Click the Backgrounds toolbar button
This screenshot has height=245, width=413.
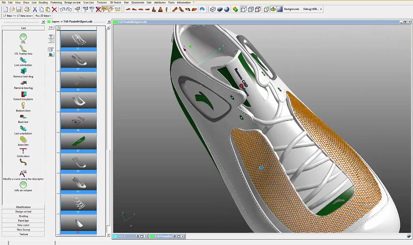[x=292, y=9]
